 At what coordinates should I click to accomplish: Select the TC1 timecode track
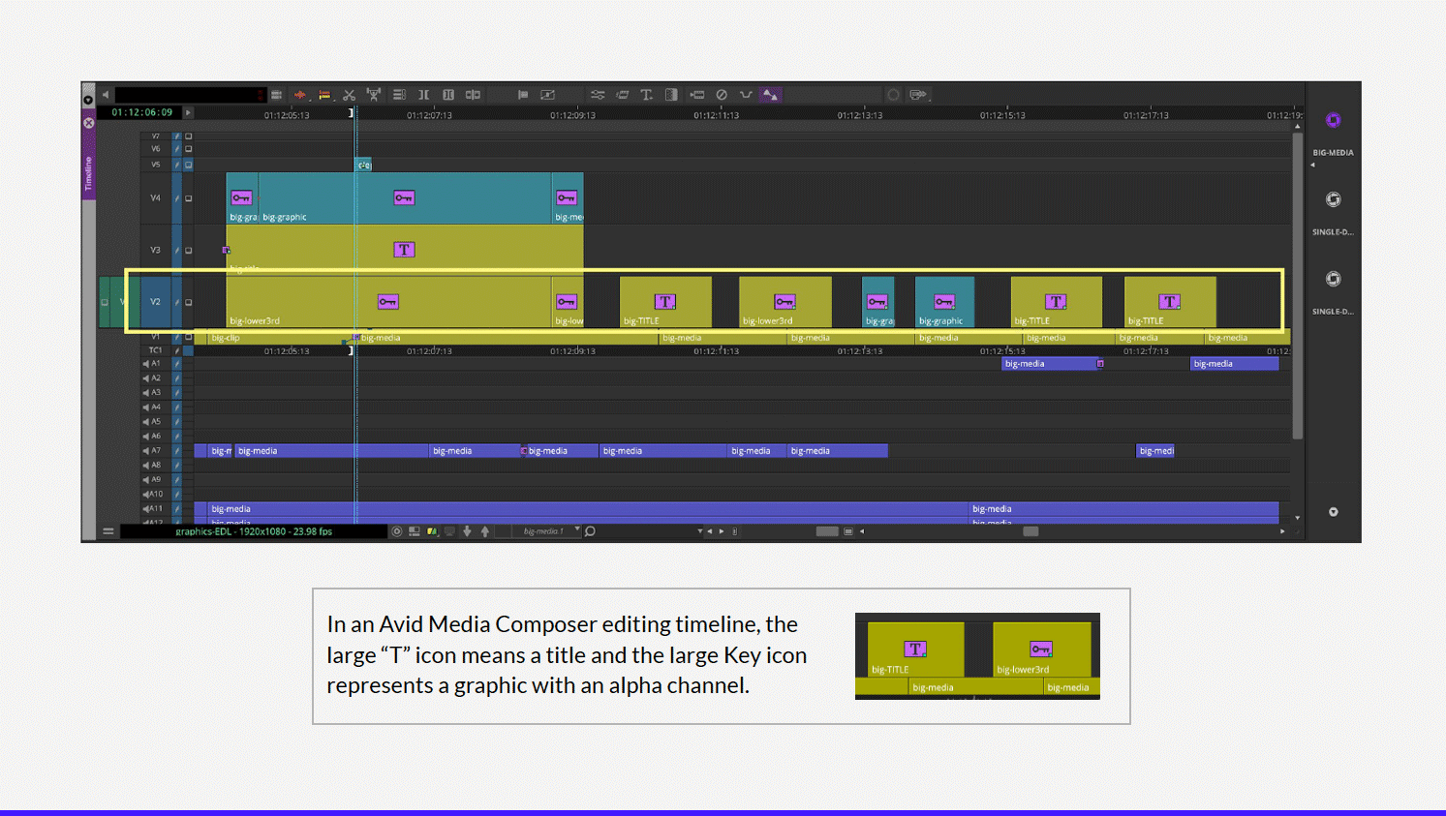click(155, 350)
